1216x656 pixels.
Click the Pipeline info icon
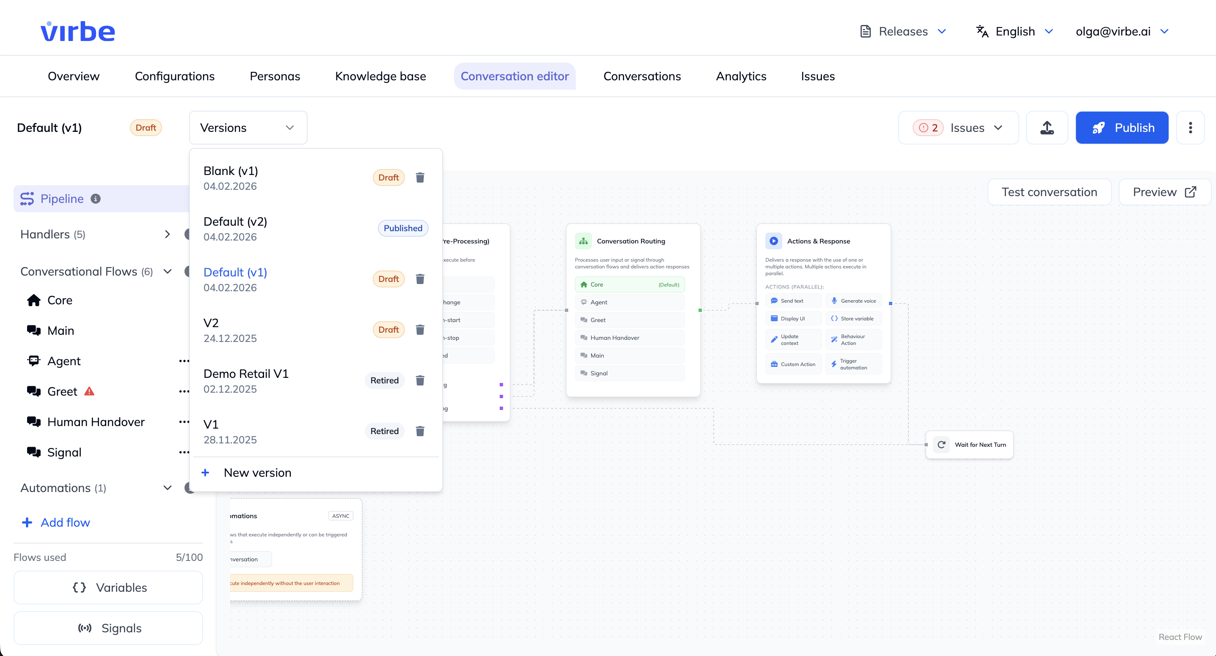95,199
